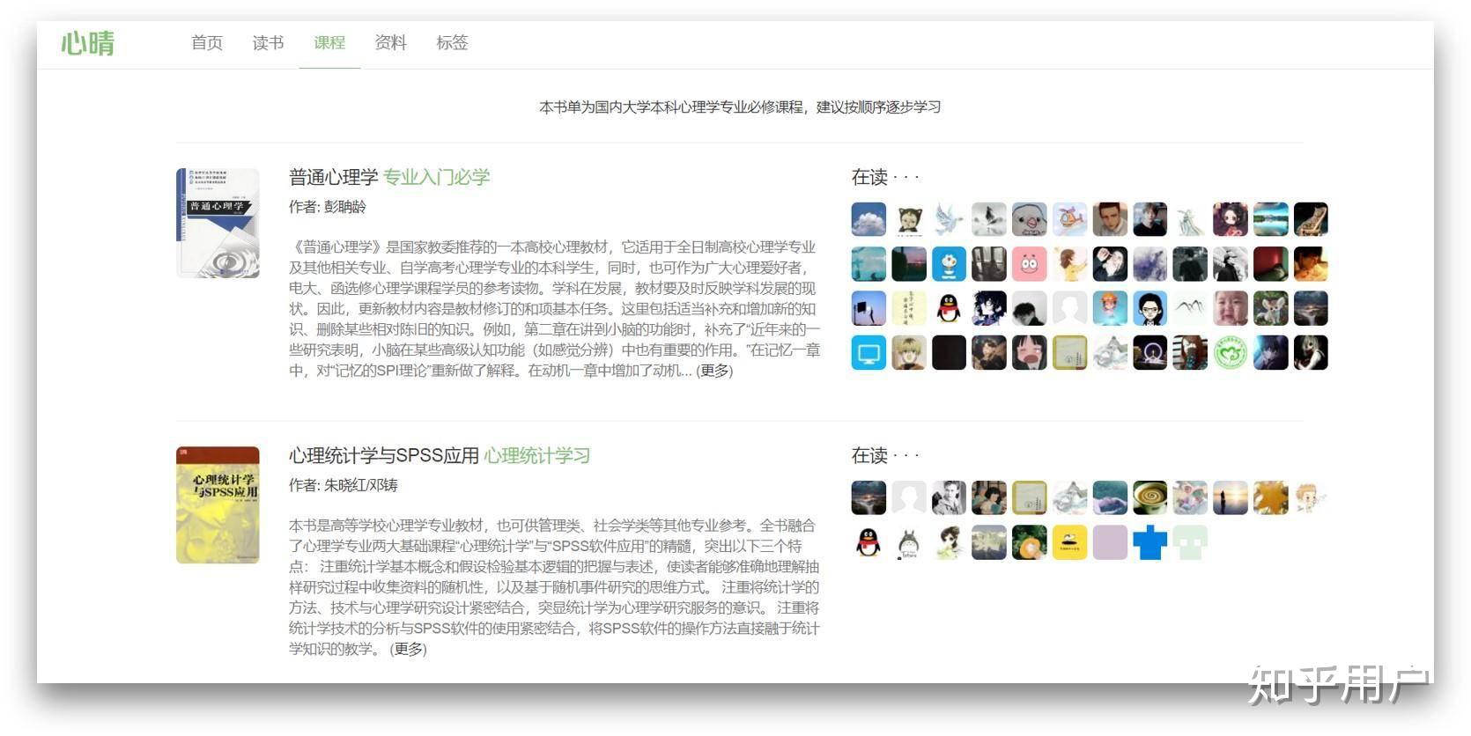Screen dimensions: 1471x736
Task: Switch to the 资料 tab
Action: (x=390, y=42)
